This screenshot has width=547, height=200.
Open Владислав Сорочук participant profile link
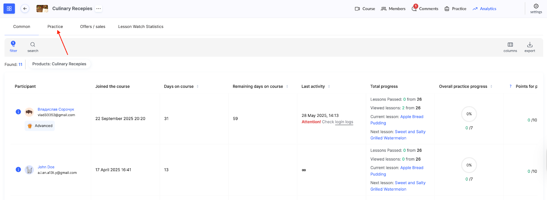tap(56, 109)
